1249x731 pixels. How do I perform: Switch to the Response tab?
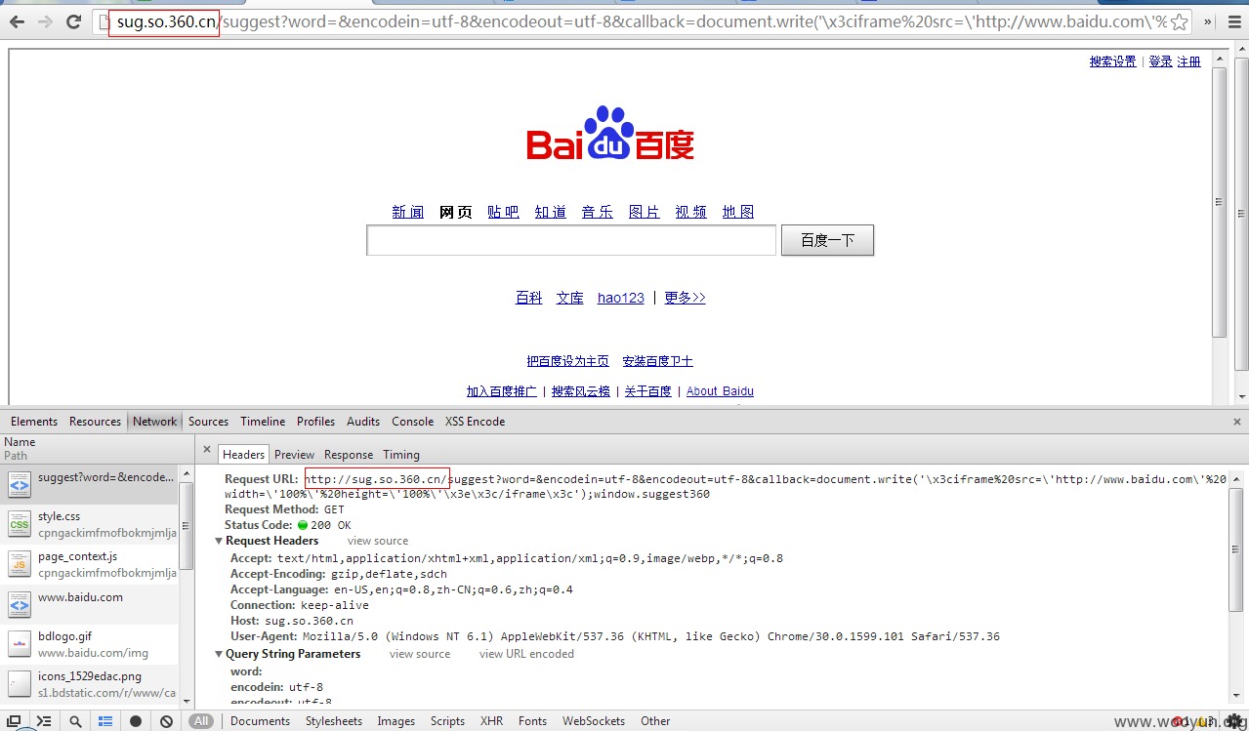coord(349,455)
